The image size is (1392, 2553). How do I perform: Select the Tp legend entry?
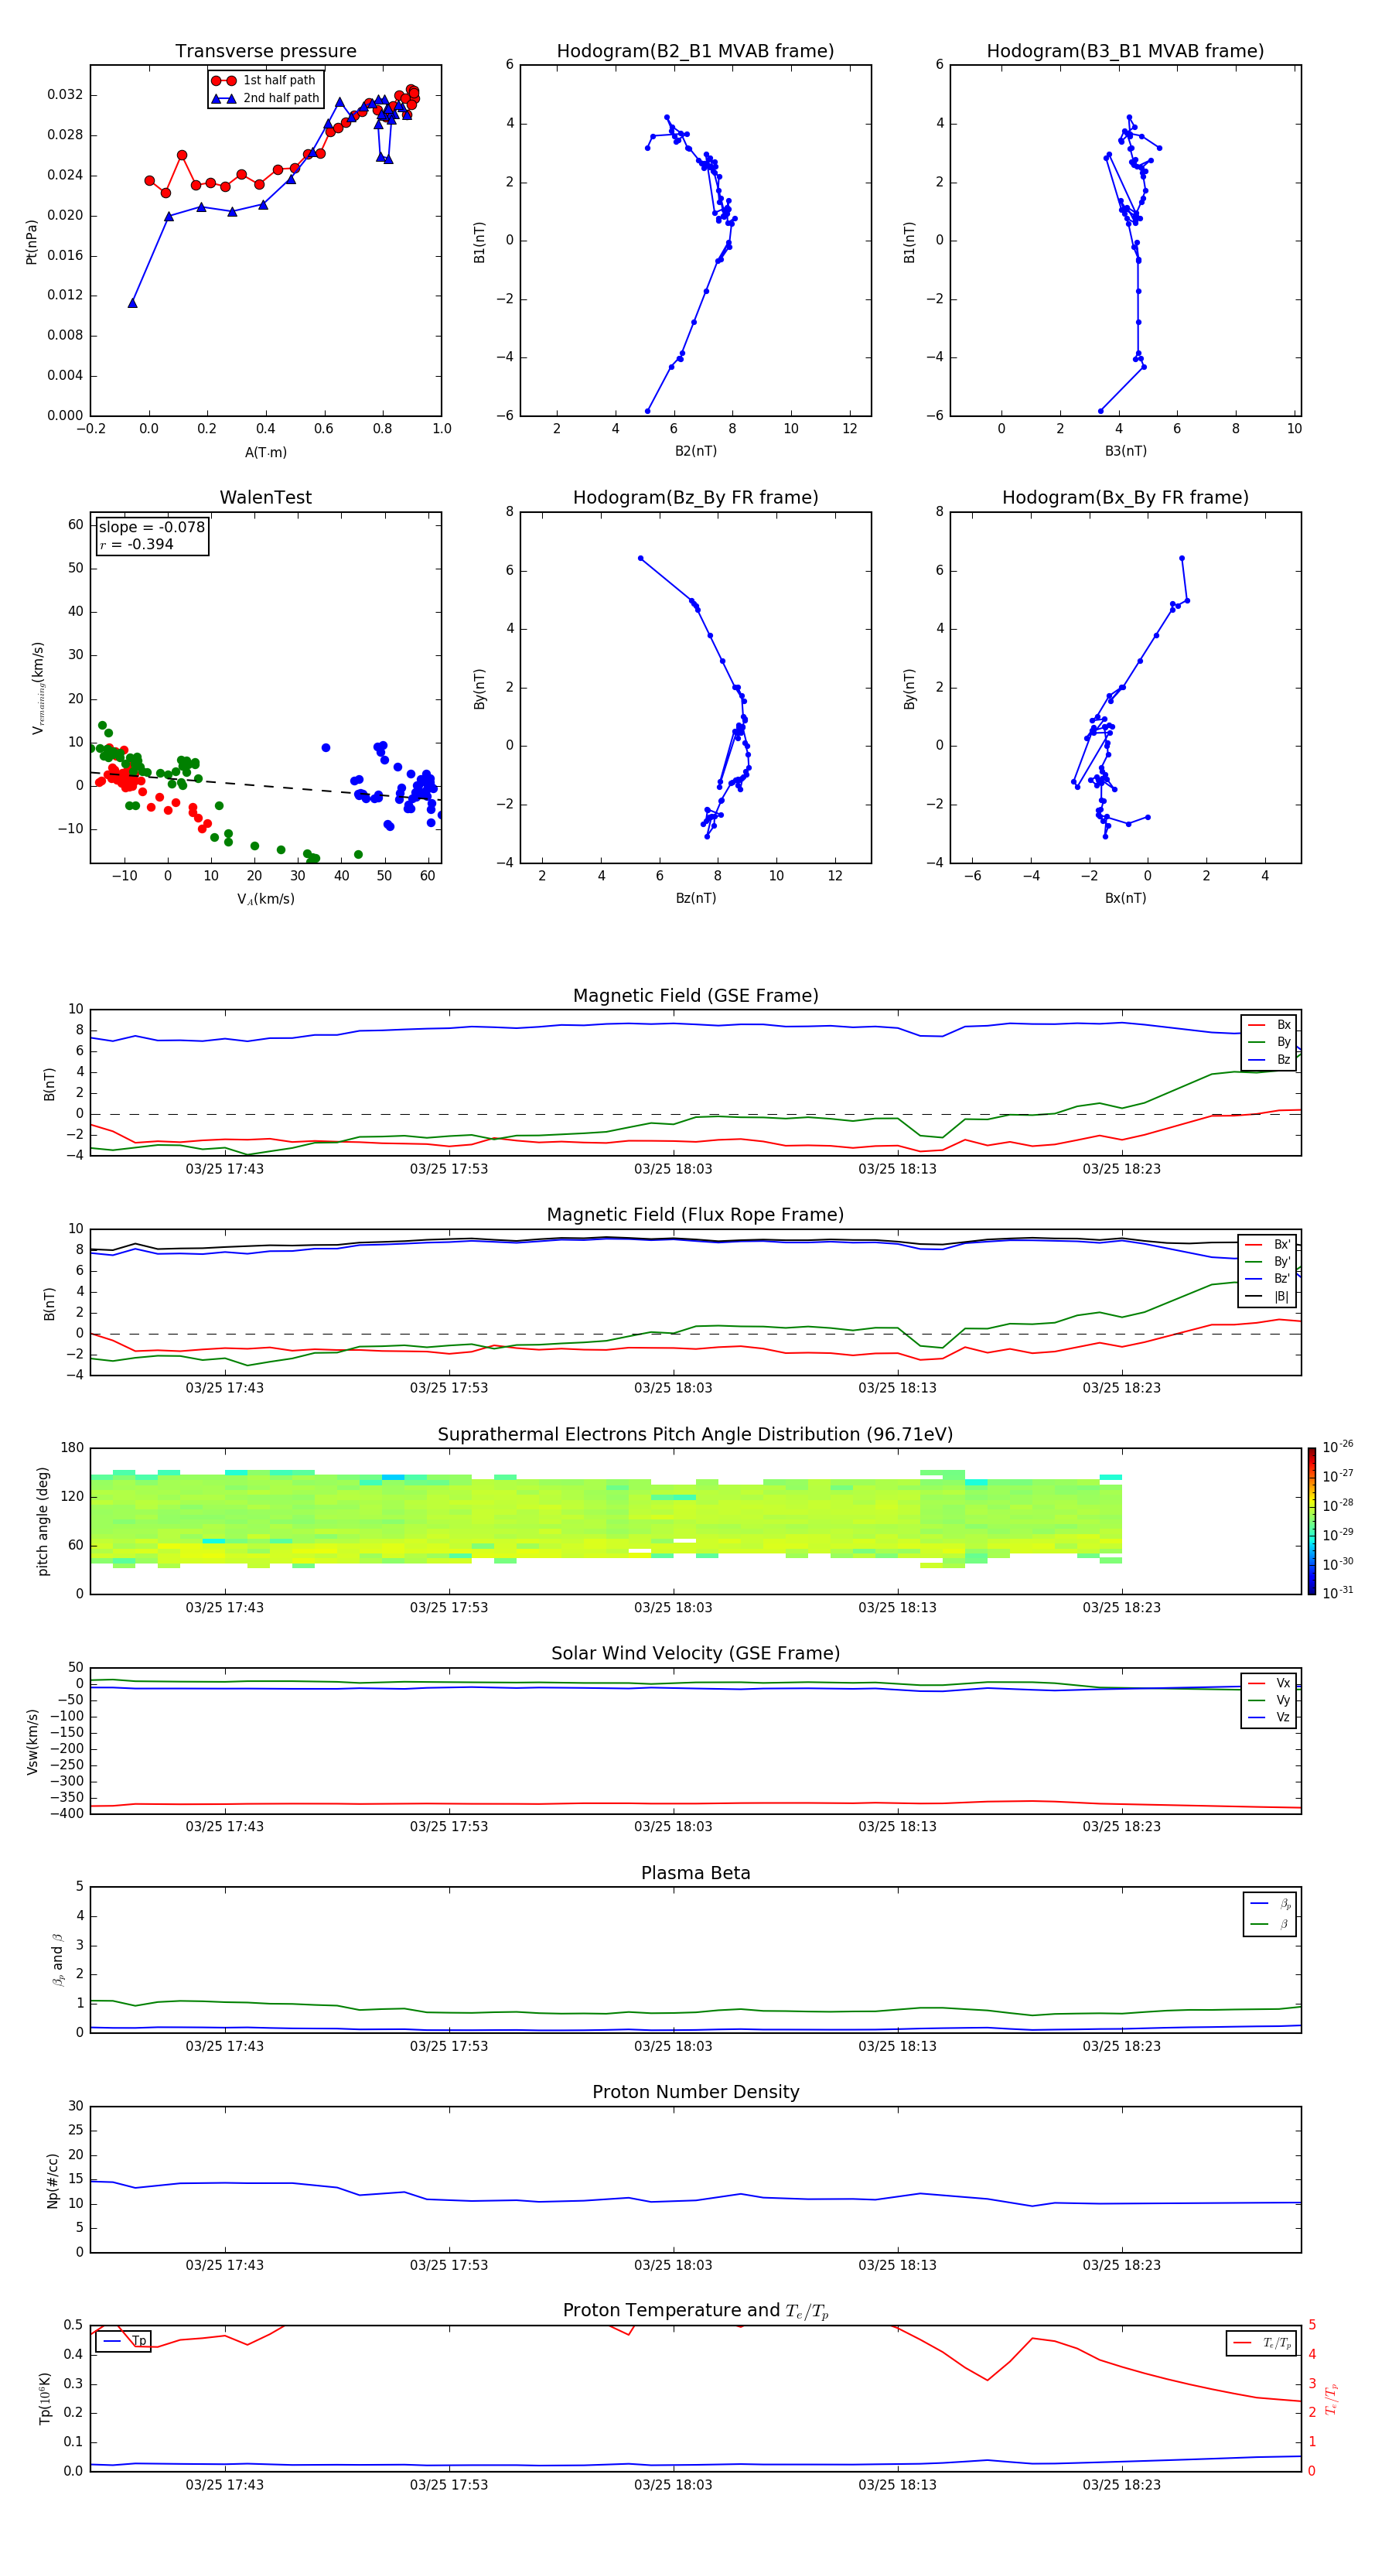tap(124, 2341)
